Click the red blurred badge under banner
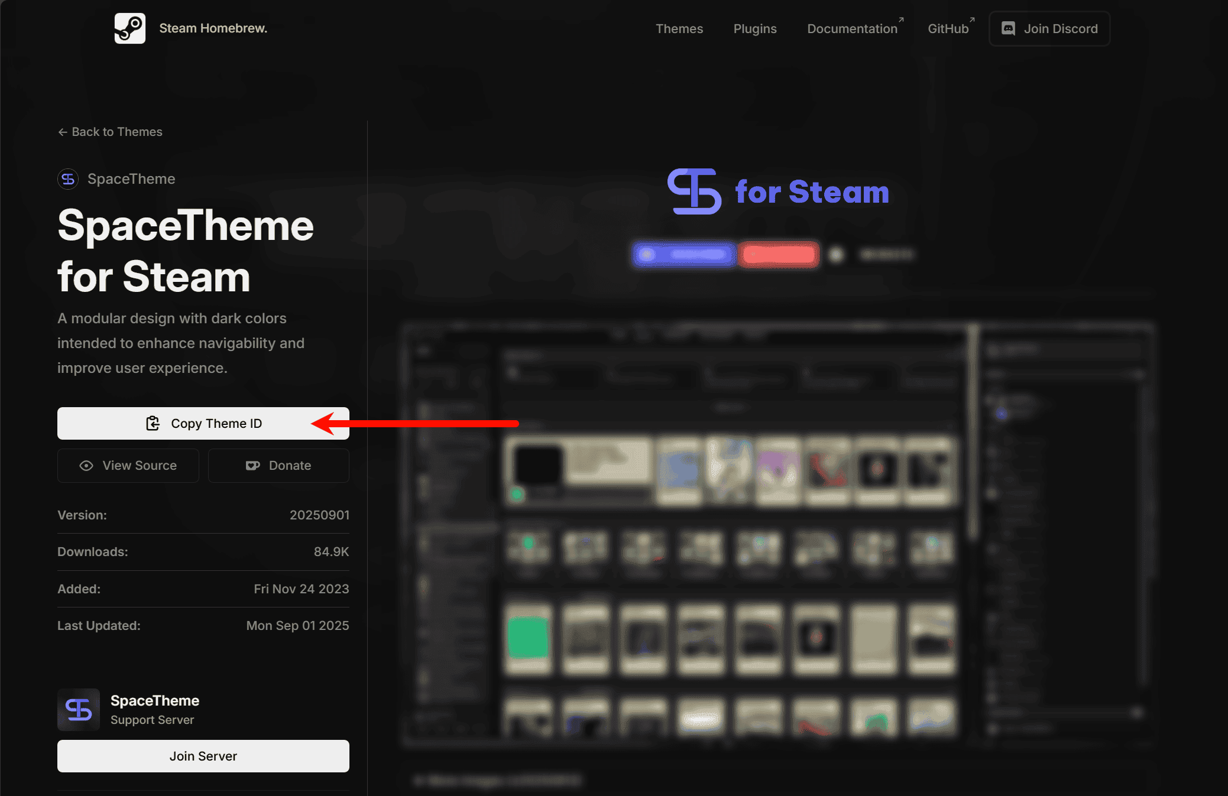This screenshot has width=1228, height=796. click(779, 255)
